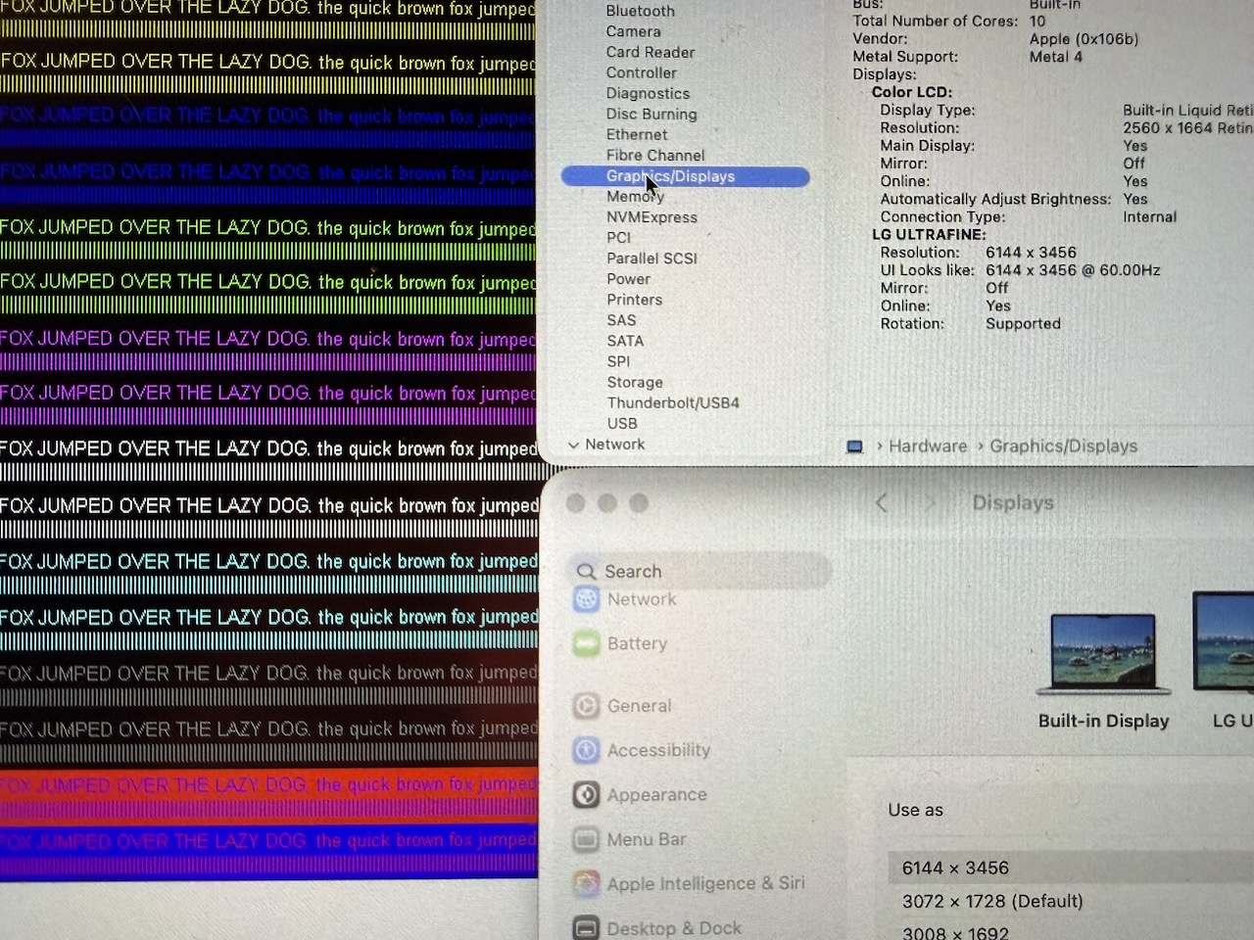Click General gear icon
Image resolution: width=1254 pixels, height=940 pixels.
[586, 705]
